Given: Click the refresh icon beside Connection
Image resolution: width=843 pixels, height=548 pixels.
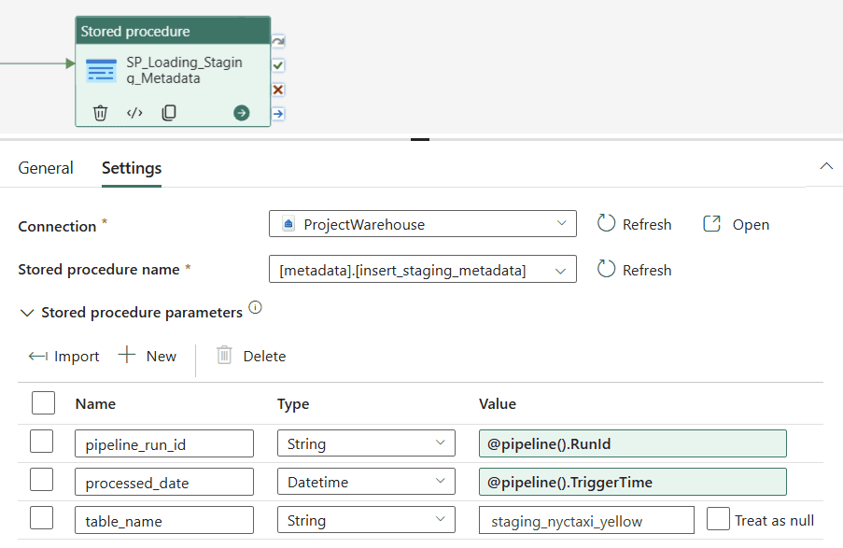Looking at the screenshot, I should click(606, 223).
